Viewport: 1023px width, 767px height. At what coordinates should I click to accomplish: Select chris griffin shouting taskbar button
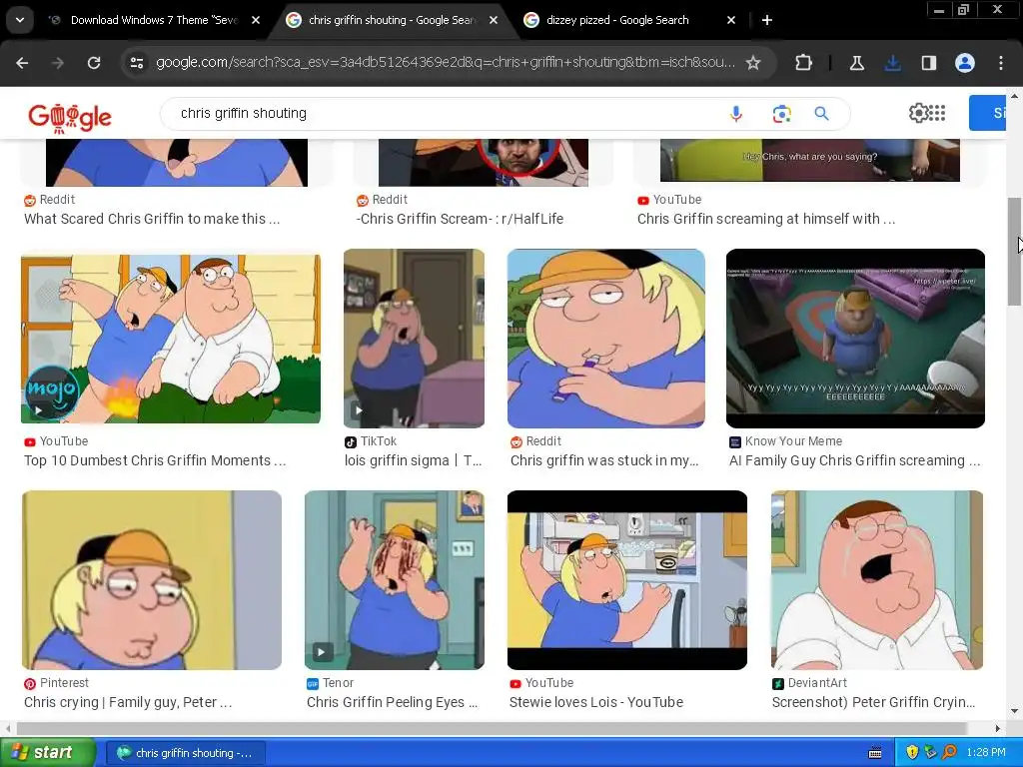pyautogui.click(x=185, y=753)
